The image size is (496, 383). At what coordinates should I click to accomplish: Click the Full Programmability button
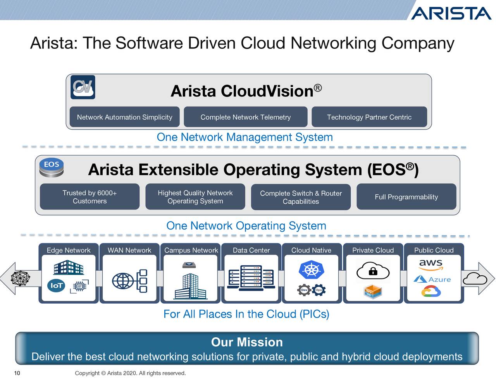coord(406,197)
